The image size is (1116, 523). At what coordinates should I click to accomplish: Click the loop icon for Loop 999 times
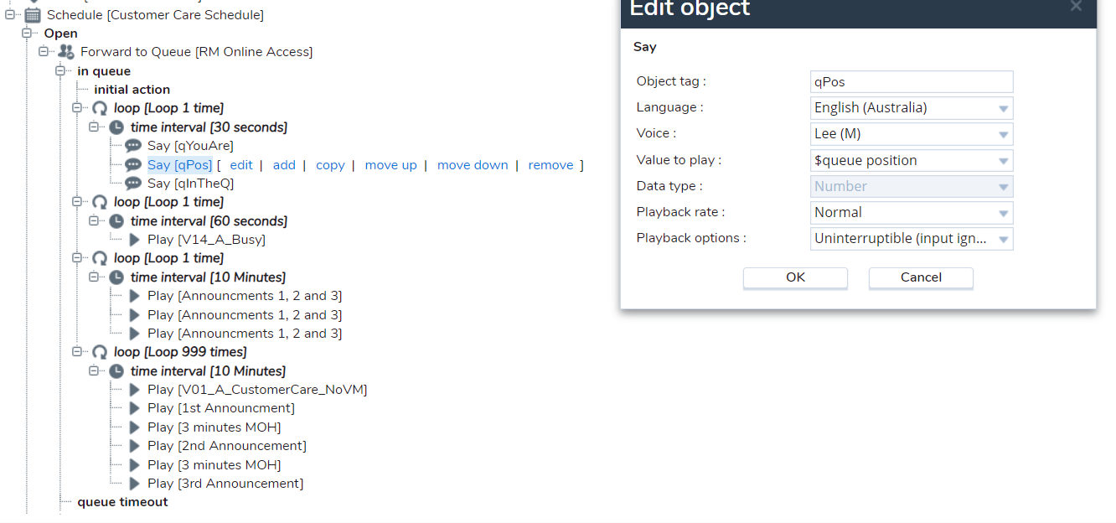[x=101, y=352]
